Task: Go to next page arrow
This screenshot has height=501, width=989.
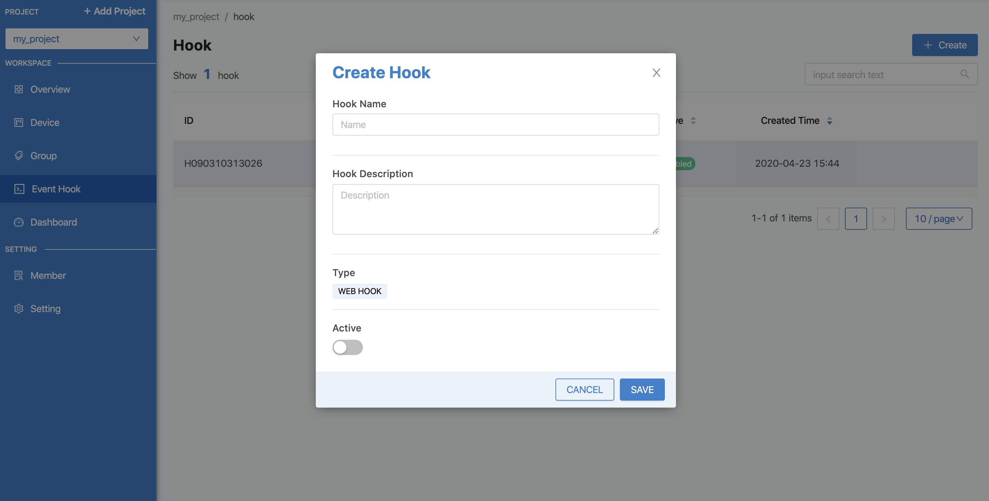Action: [883, 219]
